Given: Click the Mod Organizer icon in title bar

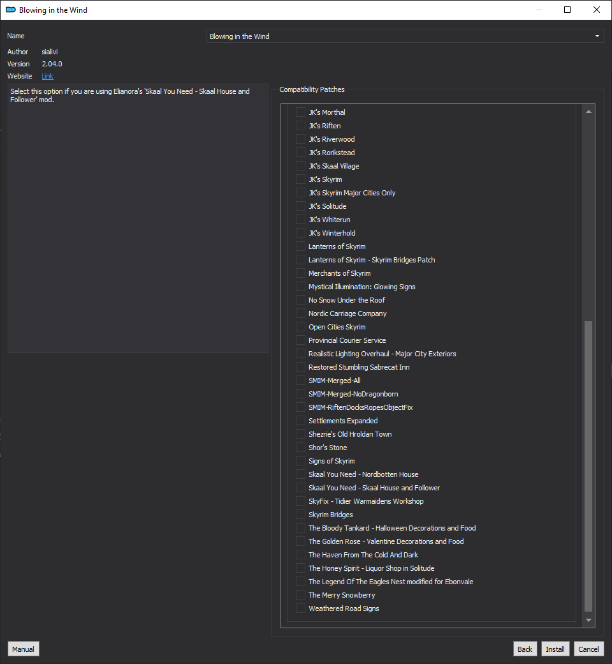Looking at the screenshot, I should tap(11, 10).
